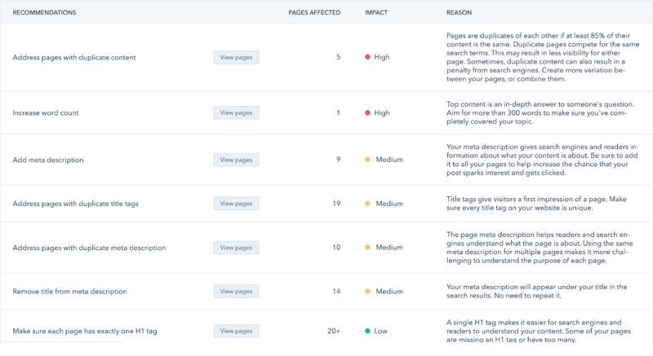Open View pages for duplicate title tags
This screenshot has width=653, height=356.
pyautogui.click(x=236, y=204)
